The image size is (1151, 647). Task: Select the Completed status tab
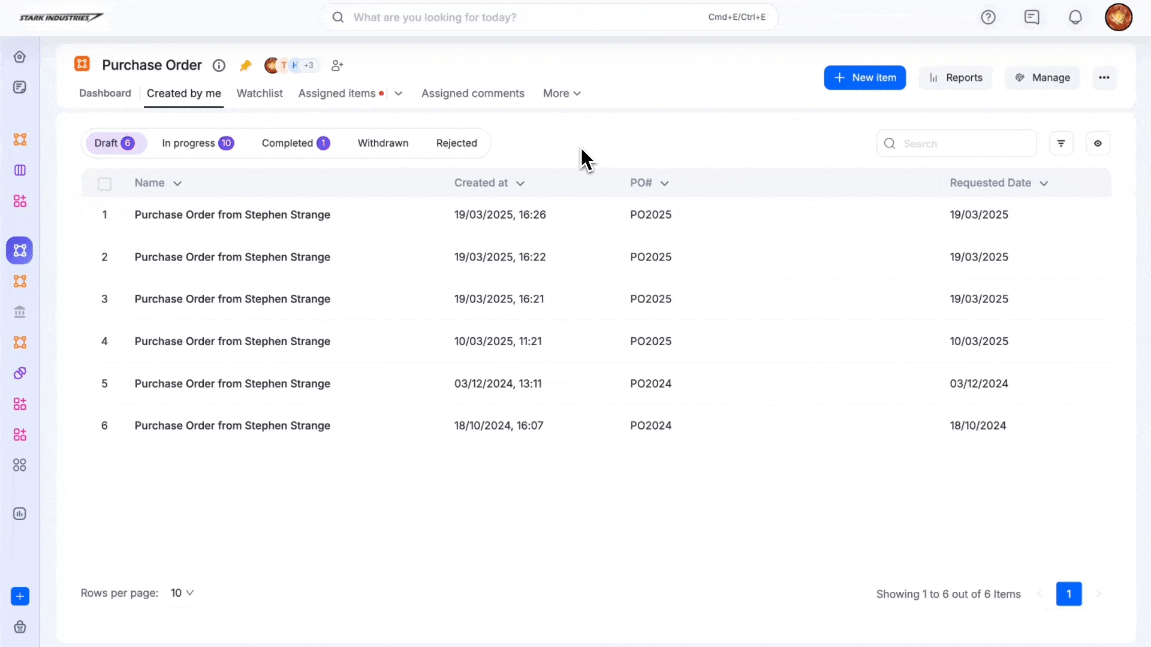click(x=296, y=143)
